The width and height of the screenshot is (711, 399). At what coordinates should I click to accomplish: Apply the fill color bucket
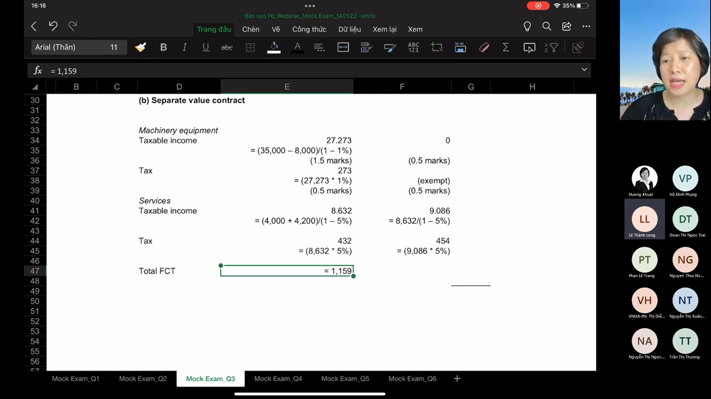[x=274, y=47]
